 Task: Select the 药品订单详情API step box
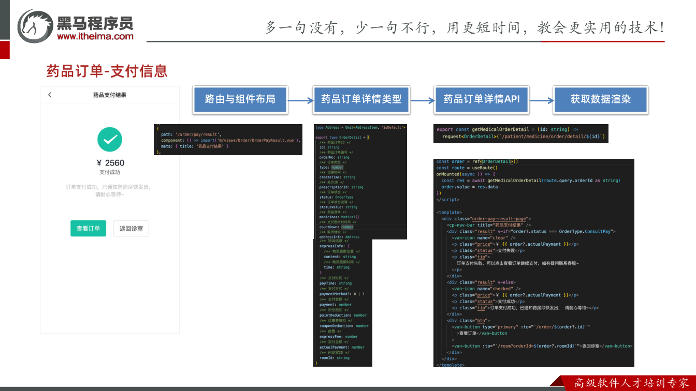pyautogui.click(x=481, y=99)
